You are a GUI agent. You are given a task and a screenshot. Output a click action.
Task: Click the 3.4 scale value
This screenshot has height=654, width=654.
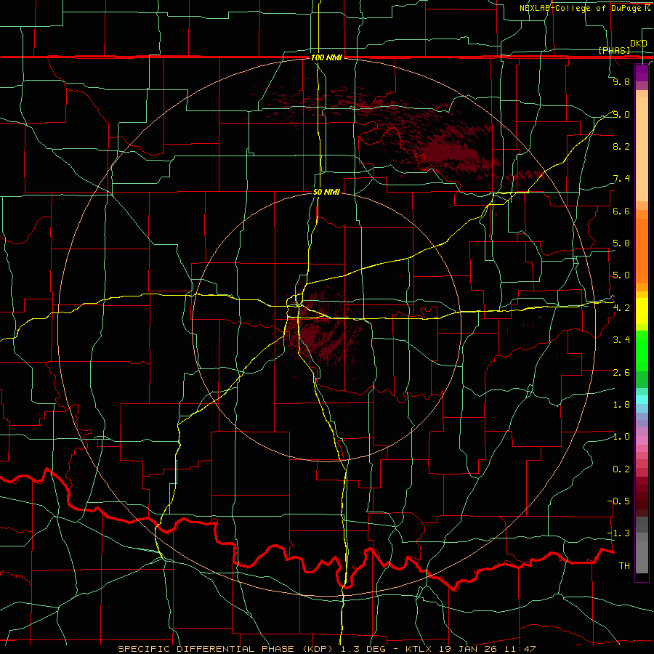(621, 340)
